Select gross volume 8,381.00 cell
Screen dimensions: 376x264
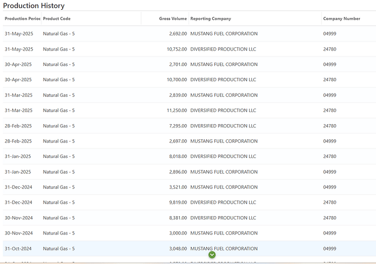pos(178,218)
